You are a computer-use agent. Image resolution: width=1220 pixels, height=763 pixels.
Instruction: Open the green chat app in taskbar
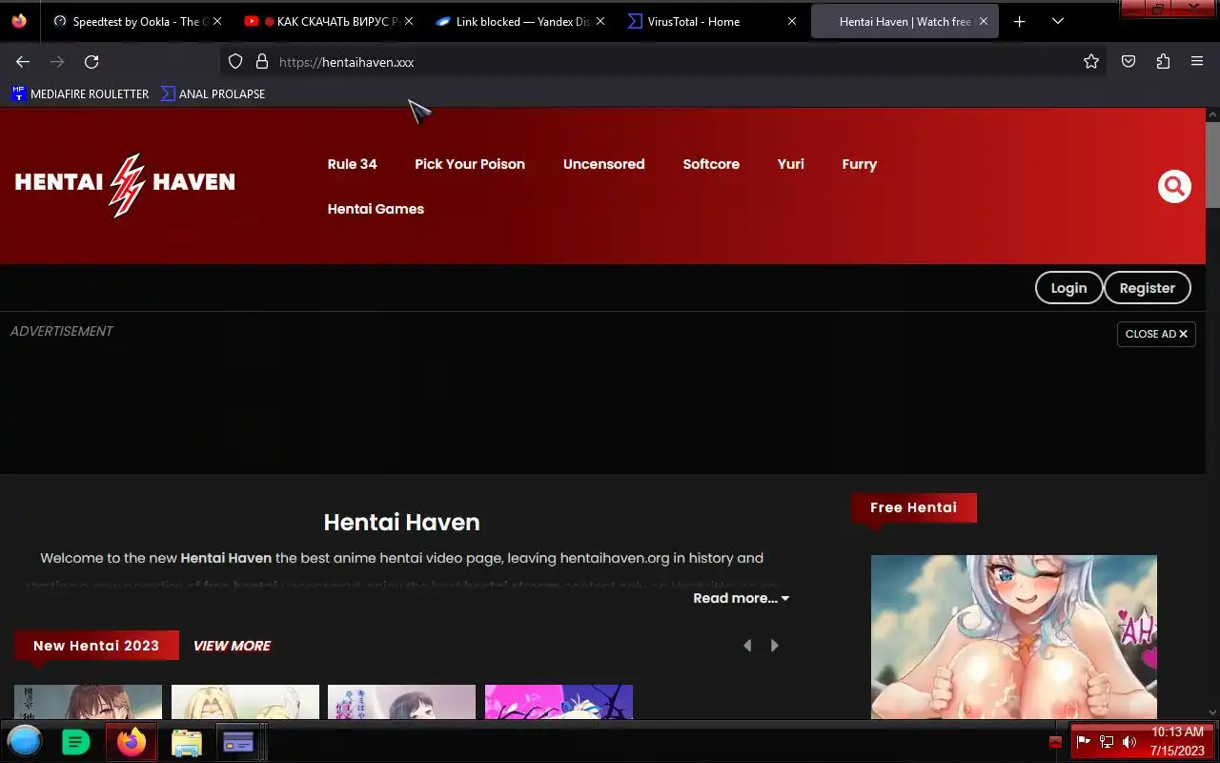(75, 741)
